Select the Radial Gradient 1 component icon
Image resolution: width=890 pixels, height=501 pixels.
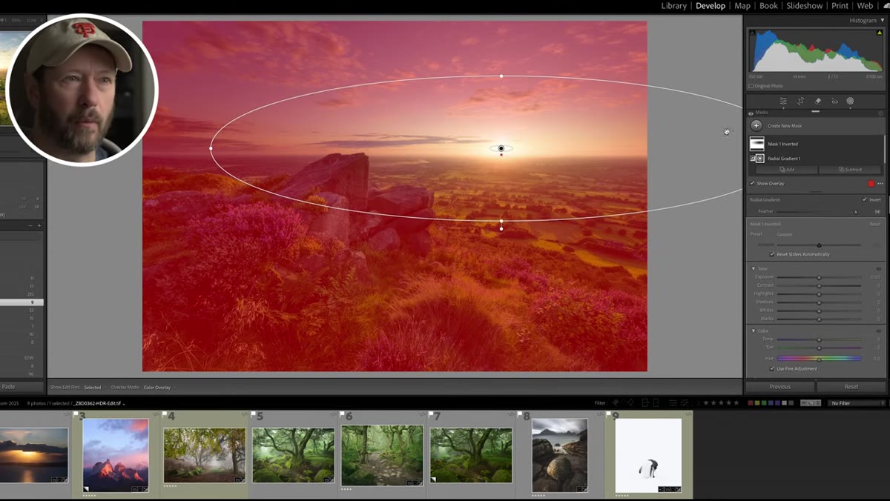759,159
